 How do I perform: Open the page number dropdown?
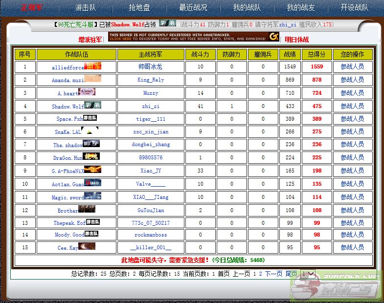click(308, 274)
